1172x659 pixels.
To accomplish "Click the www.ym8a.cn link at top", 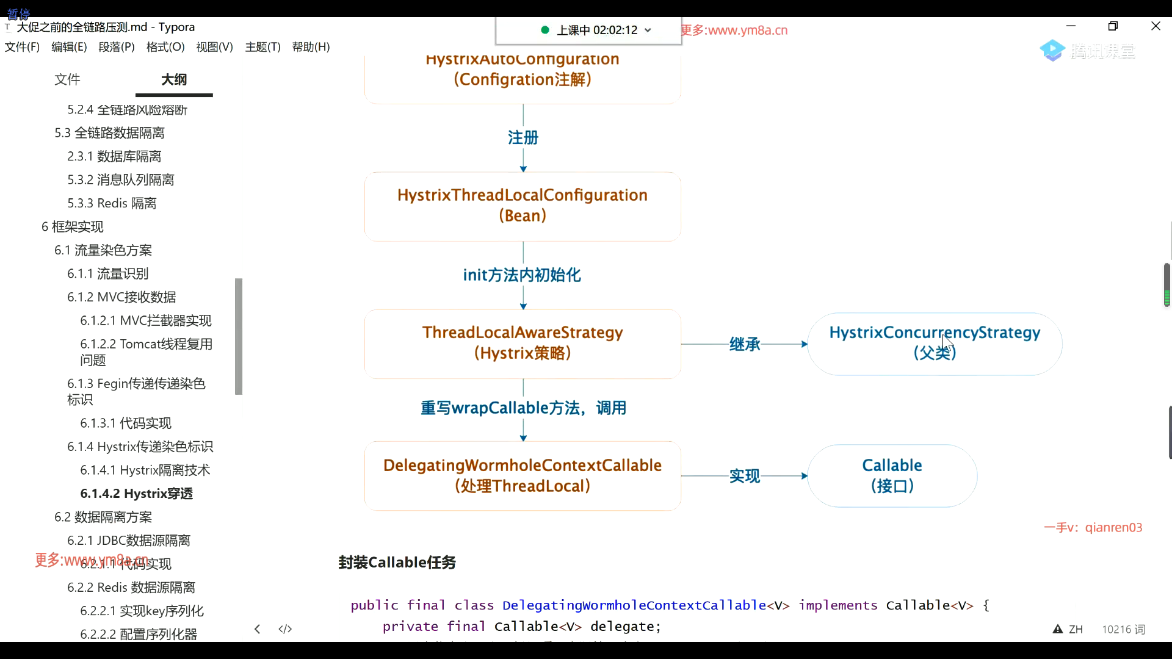I will (747, 30).
